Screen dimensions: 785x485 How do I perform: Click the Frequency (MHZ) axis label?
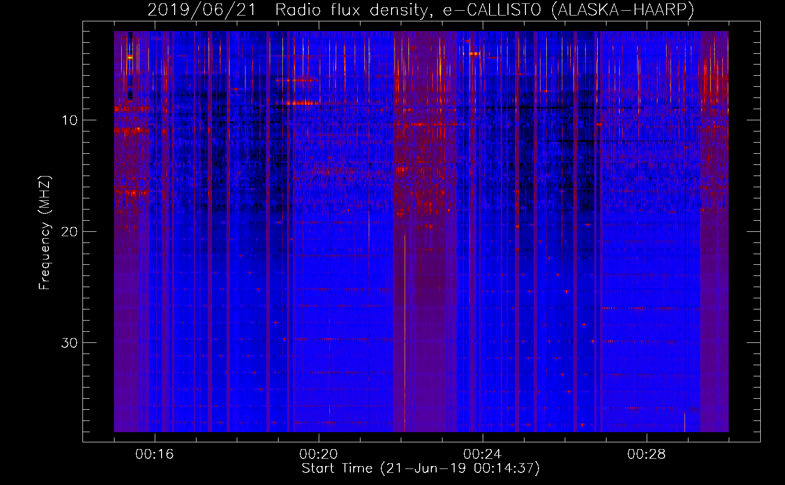click(x=45, y=233)
